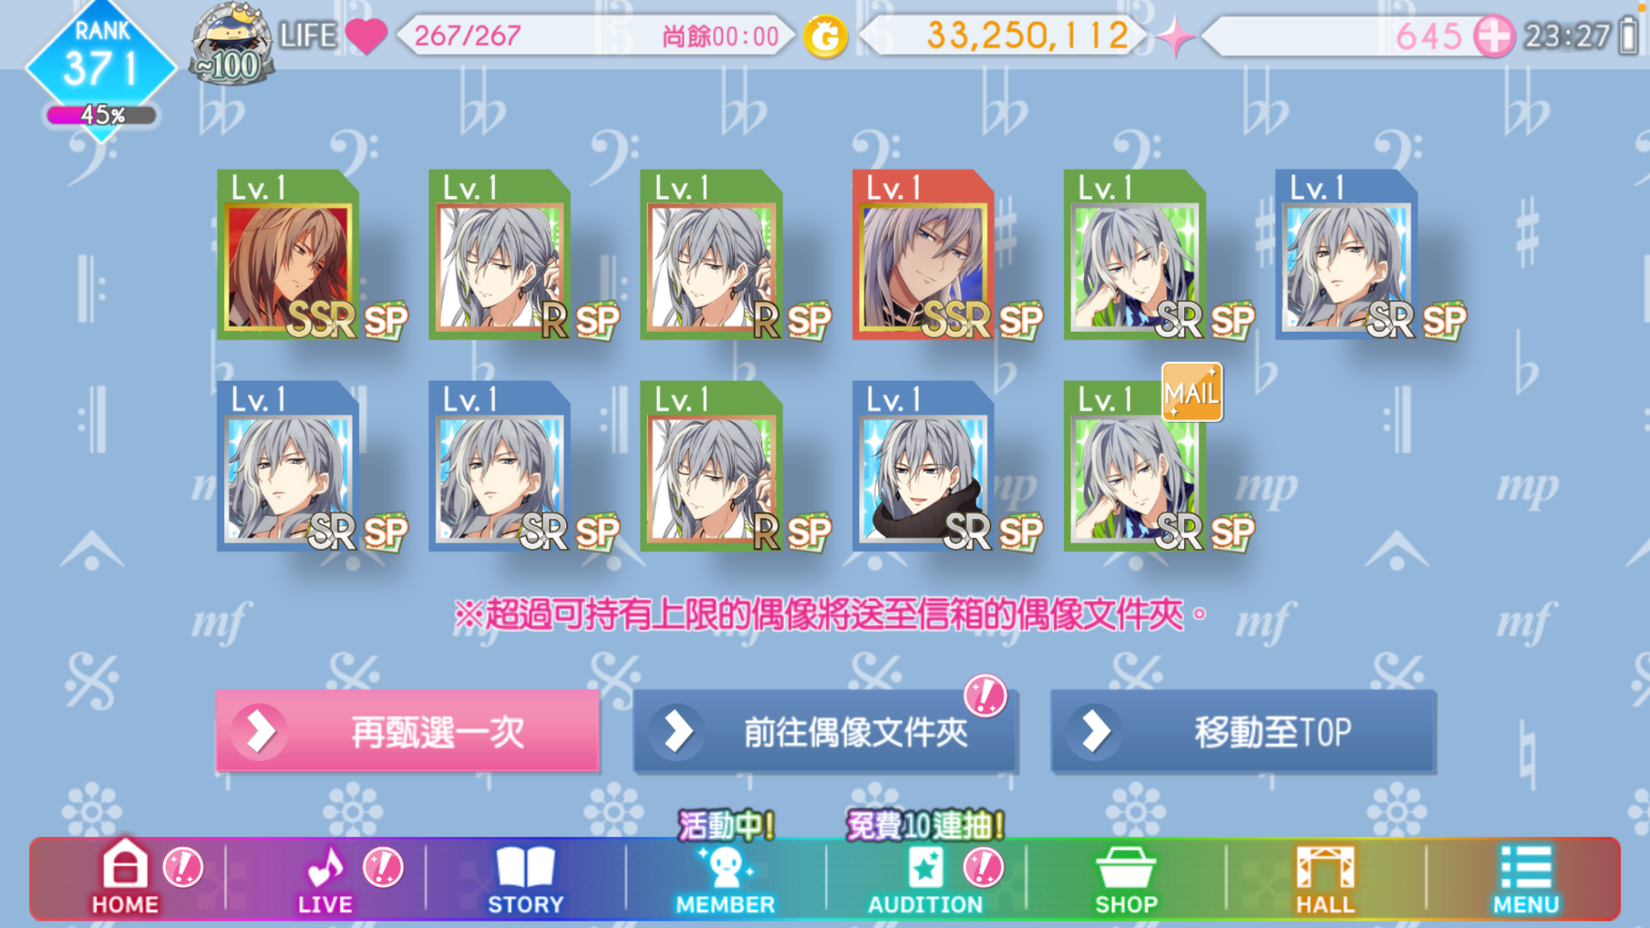Select the red-background SSR card thumbnail
This screenshot has height=928, width=1650.
pyautogui.click(x=923, y=255)
